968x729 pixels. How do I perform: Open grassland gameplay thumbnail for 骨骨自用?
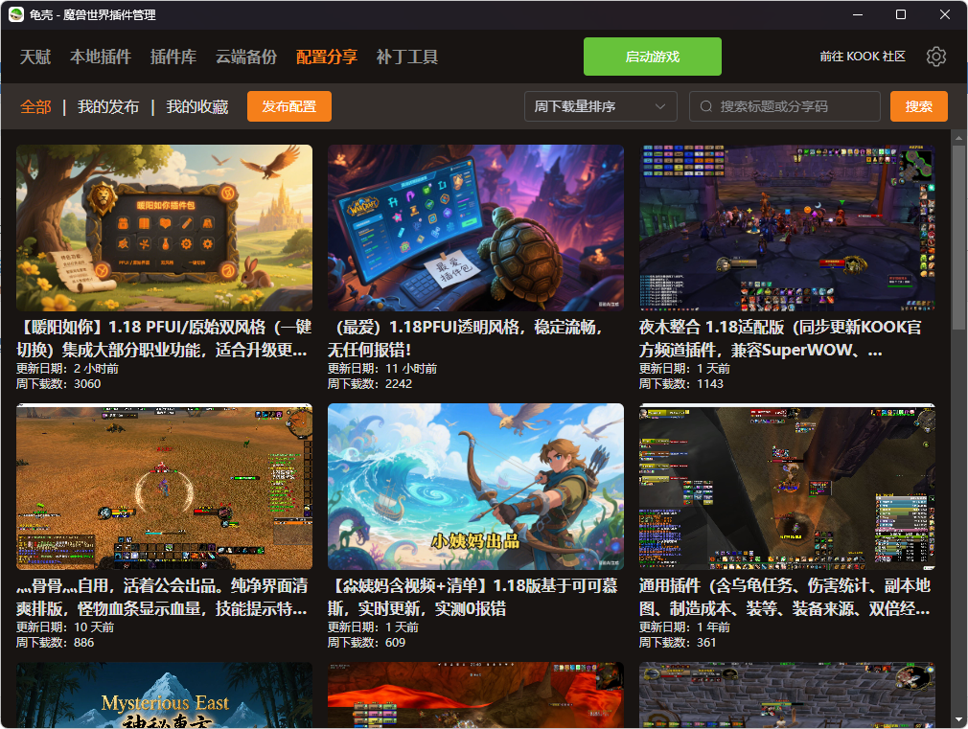click(164, 487)
